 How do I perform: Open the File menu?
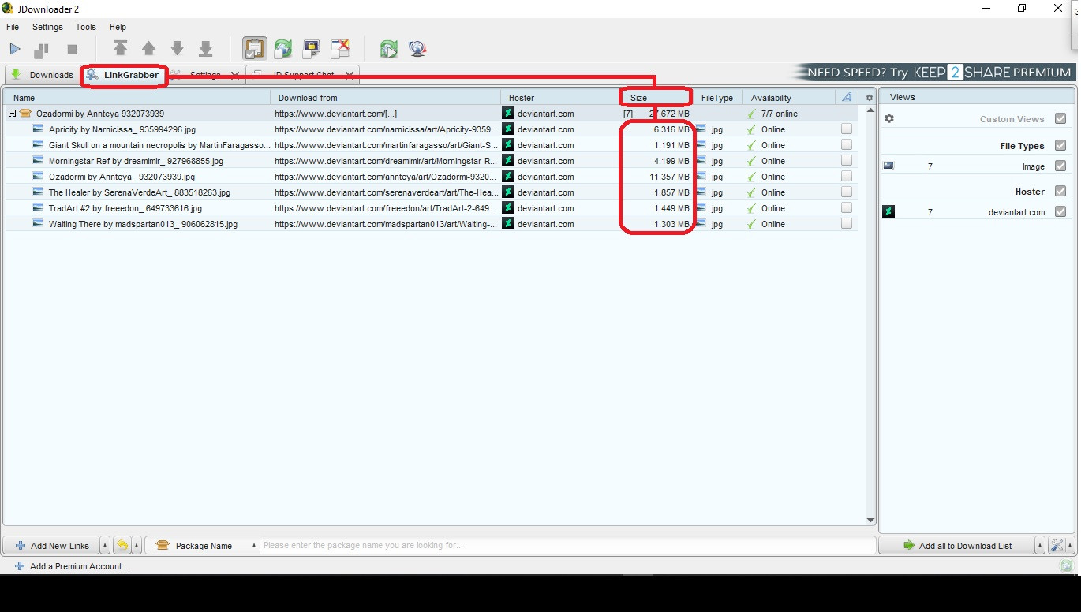click(13, 27)
